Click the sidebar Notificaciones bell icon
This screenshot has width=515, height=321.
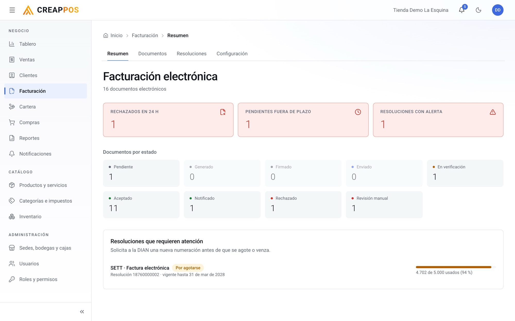[x=12, y=154]
